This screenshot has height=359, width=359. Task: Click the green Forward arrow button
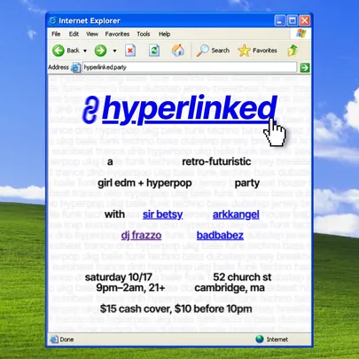100,51
